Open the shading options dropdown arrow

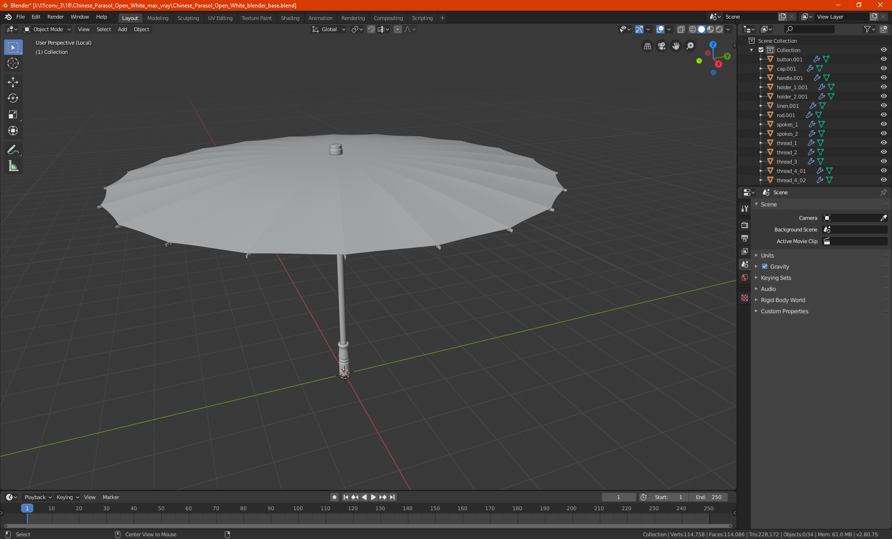pos(728,29)
